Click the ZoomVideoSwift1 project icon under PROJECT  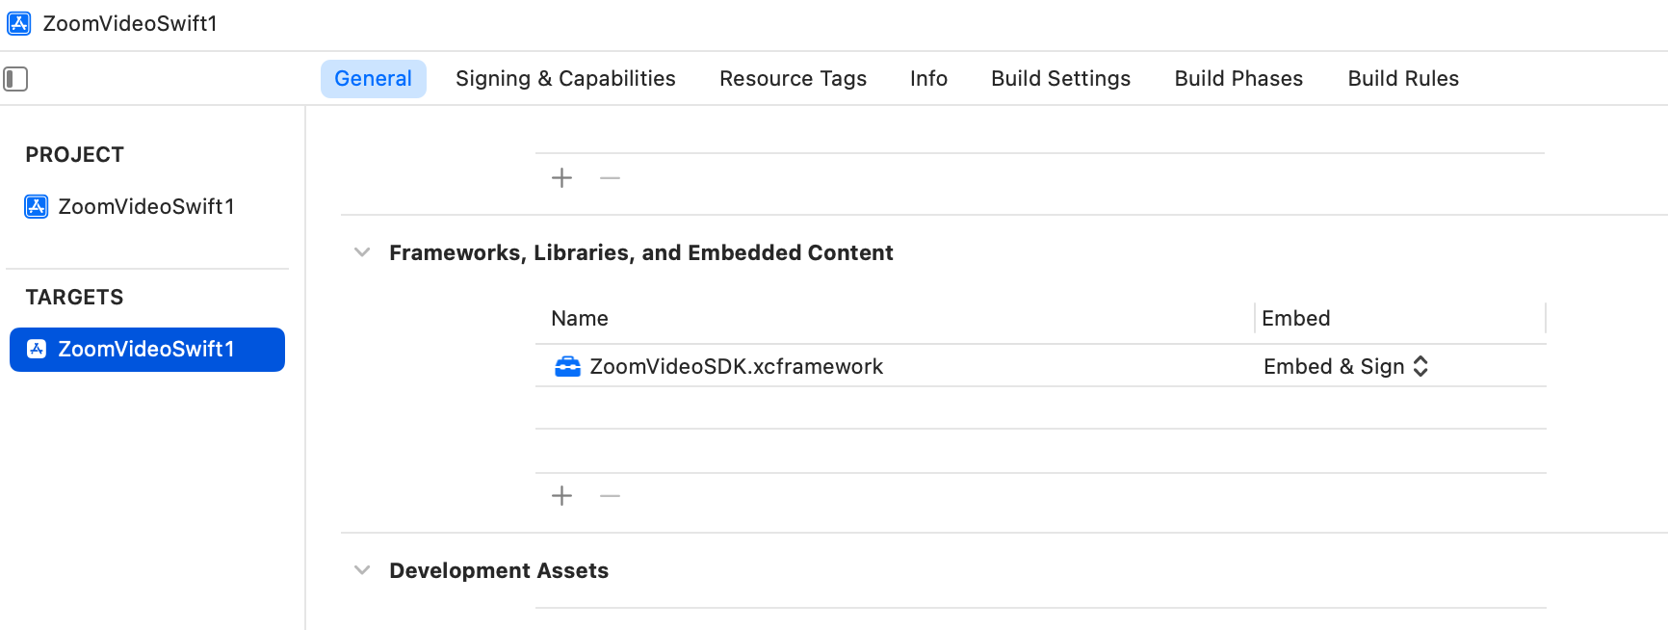point(37,206)
